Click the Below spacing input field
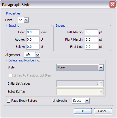 click(x=33, y=47)
